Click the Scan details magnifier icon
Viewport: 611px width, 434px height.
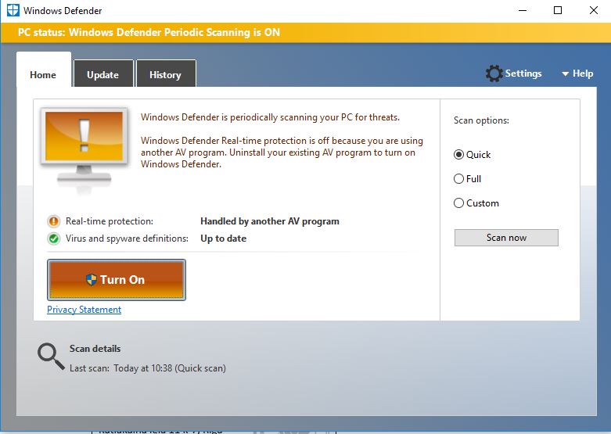(x=51, y=356)
